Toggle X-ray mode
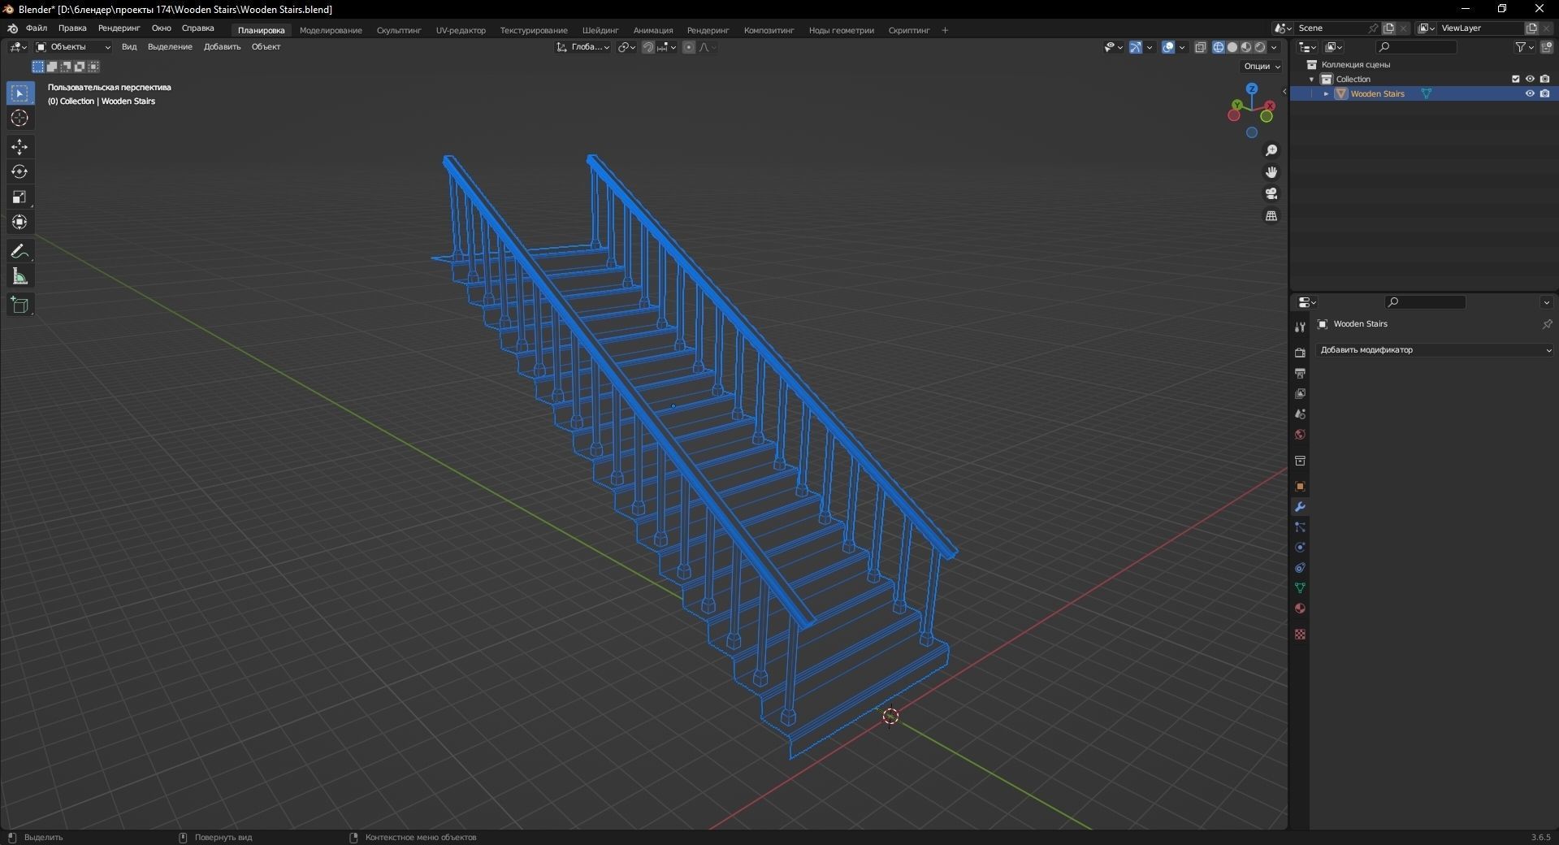 1201,47
